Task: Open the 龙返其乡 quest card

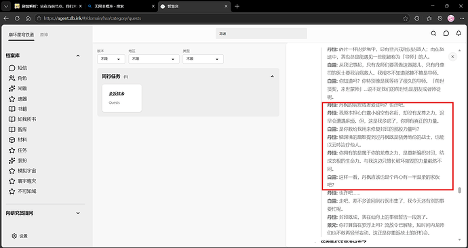Action: click(x=122, y=98)
